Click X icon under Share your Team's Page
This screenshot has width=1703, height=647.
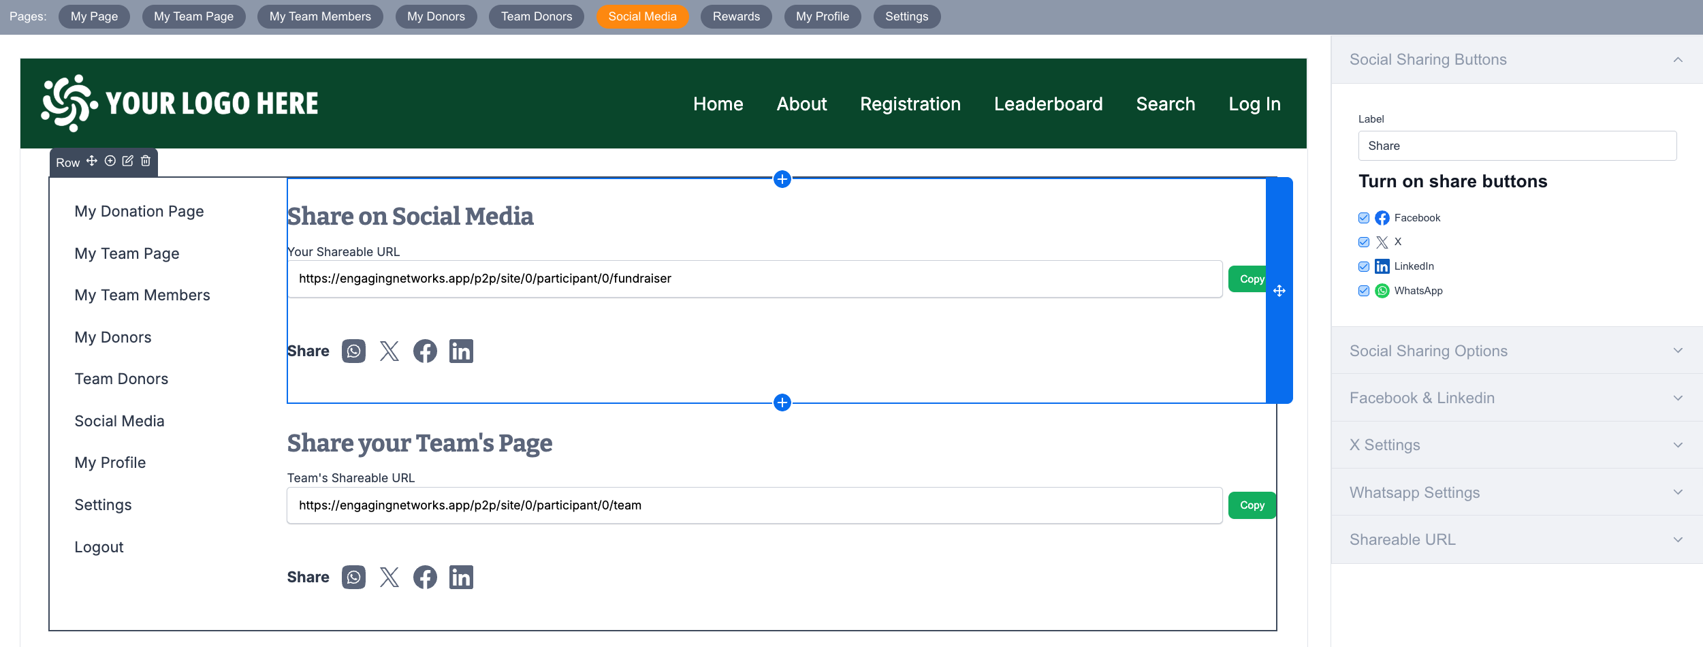click(x=389, y=578)
